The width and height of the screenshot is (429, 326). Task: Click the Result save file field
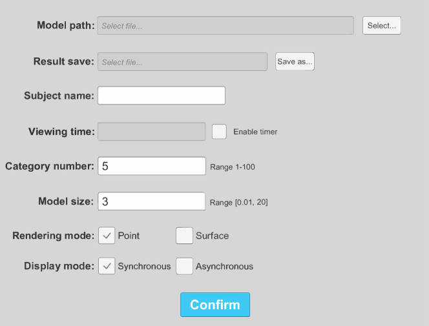point(182,62)
